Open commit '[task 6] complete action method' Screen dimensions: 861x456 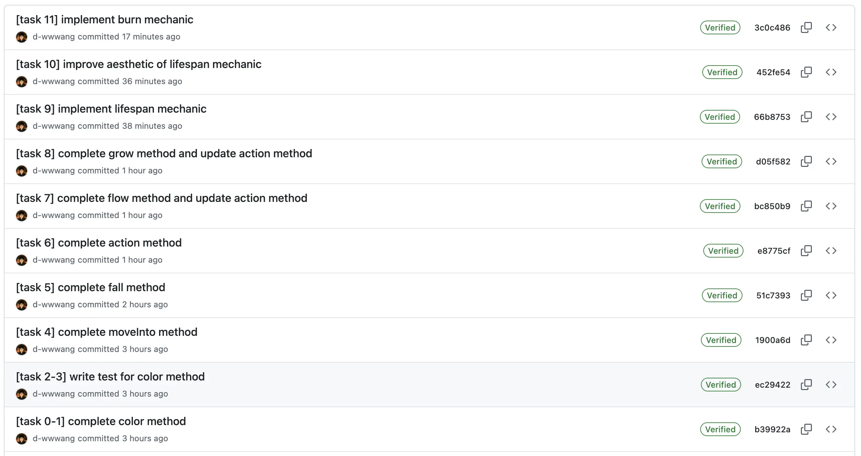pos(99,243)
